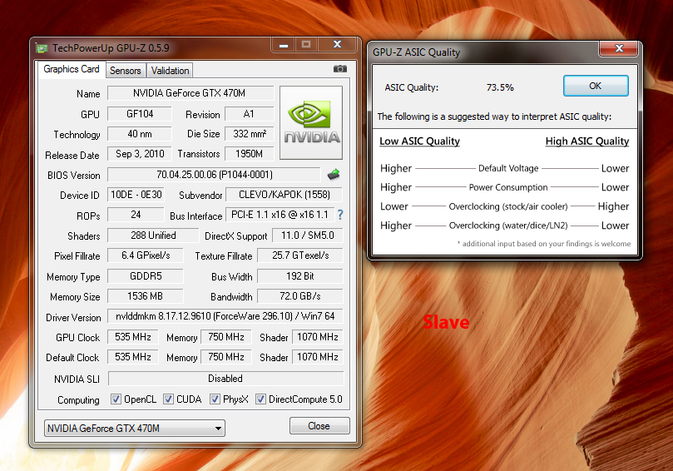The image size is (673, 471).
Task: Click the Close button in GPU-Z
Action: click(x=319, y=426)
